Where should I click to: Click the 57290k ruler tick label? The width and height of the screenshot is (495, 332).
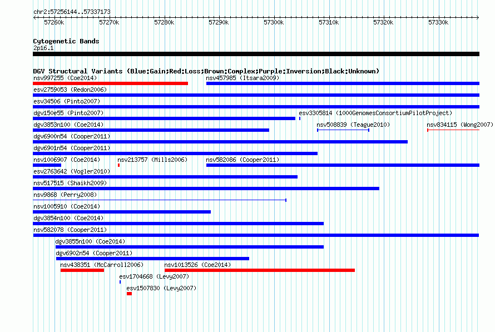click(x=219, y=22)
